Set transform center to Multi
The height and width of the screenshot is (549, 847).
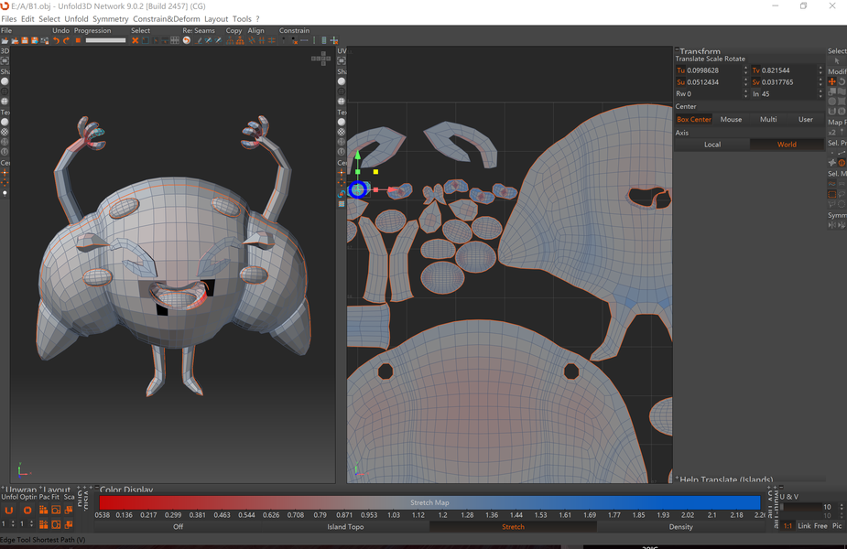click(x=768, y=119)
